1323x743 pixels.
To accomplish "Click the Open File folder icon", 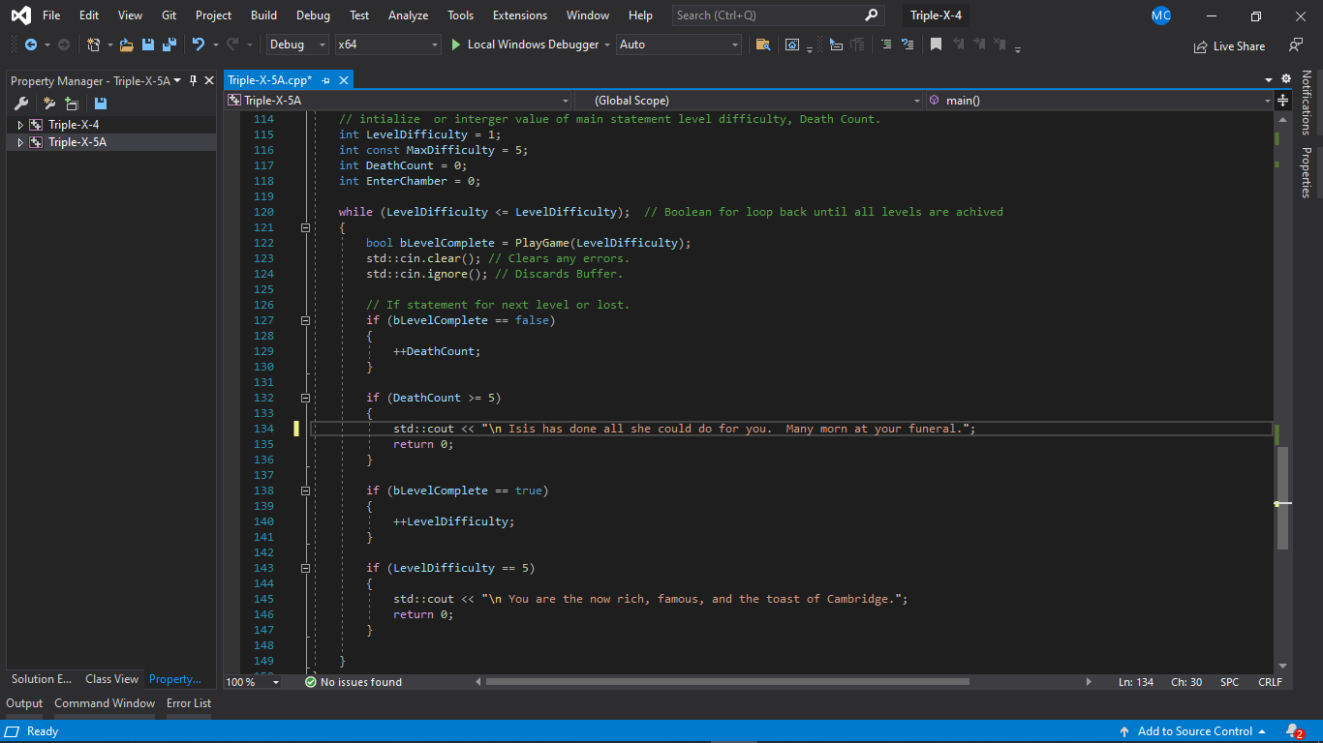I will pos(127,45).
